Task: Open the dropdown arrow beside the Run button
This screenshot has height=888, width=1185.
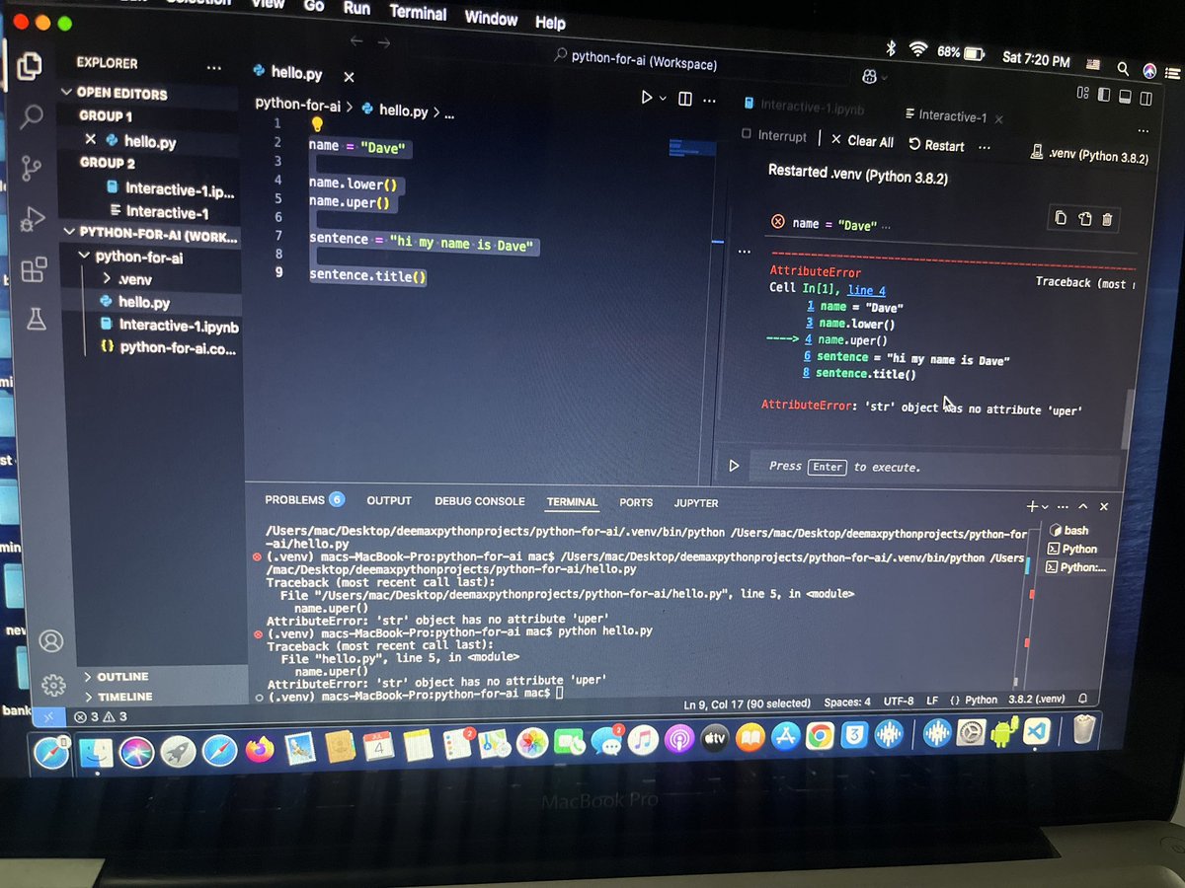Action: (663, 99)
